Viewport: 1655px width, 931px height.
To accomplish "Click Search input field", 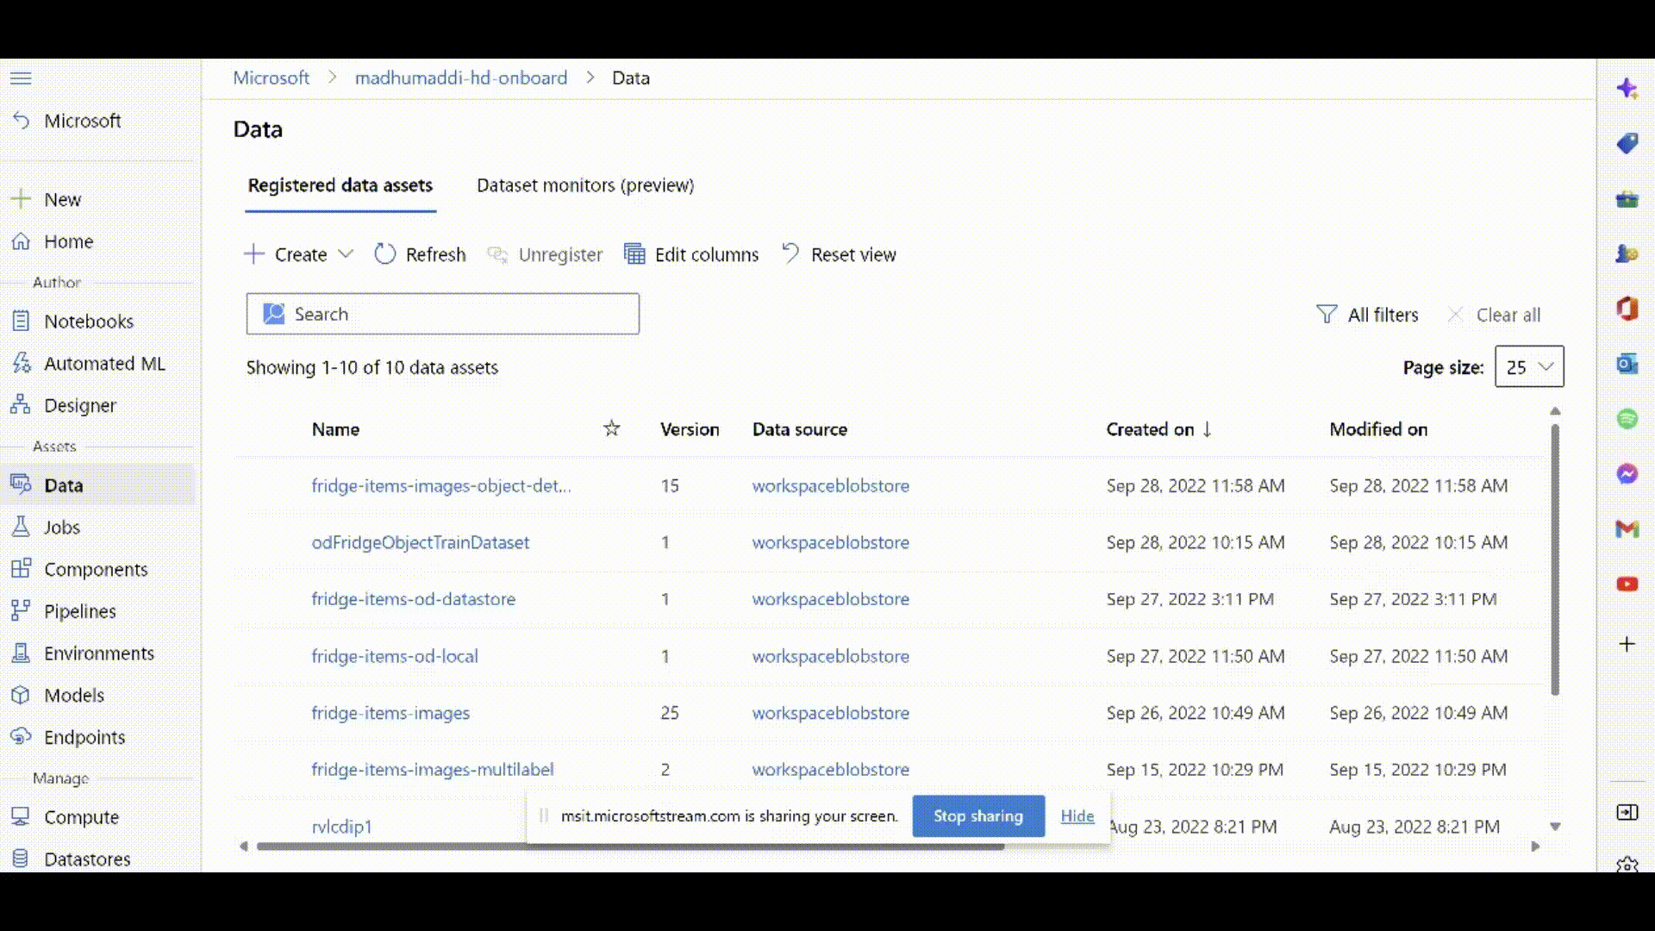I will click(442, 314).
